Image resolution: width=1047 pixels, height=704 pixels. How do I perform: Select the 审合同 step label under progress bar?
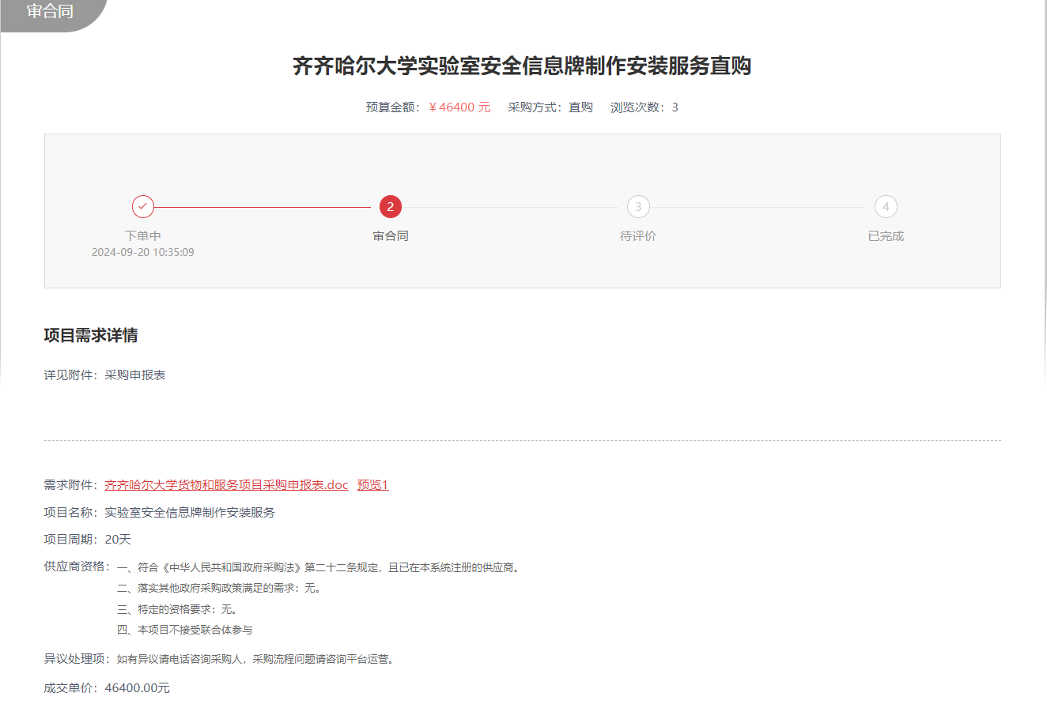[391, 236]
